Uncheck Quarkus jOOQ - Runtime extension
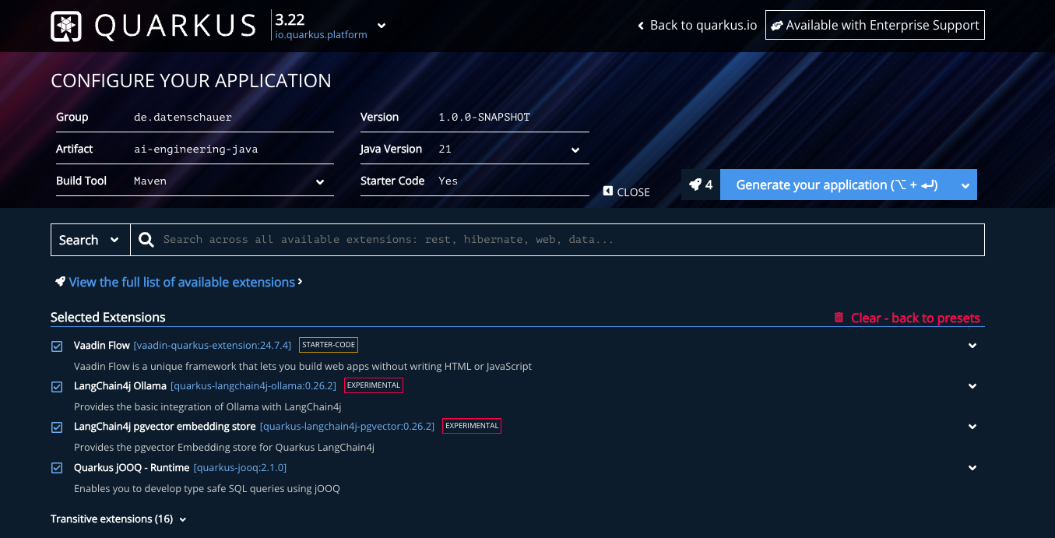Image resolution: width=1055 pixels, height=538 pixels. click(57, 468)
